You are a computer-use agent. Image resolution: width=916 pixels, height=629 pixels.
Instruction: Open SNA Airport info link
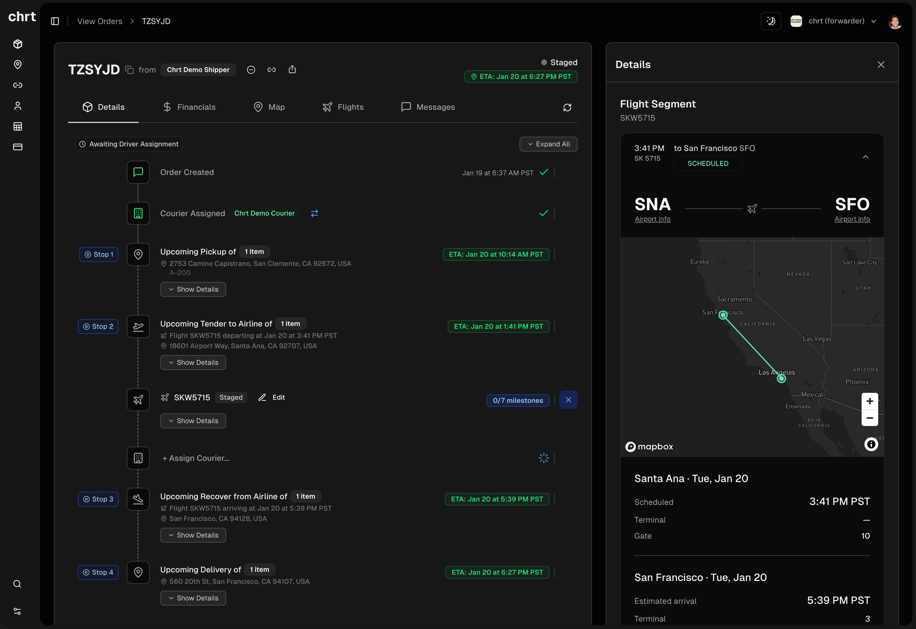click(653, 219)
